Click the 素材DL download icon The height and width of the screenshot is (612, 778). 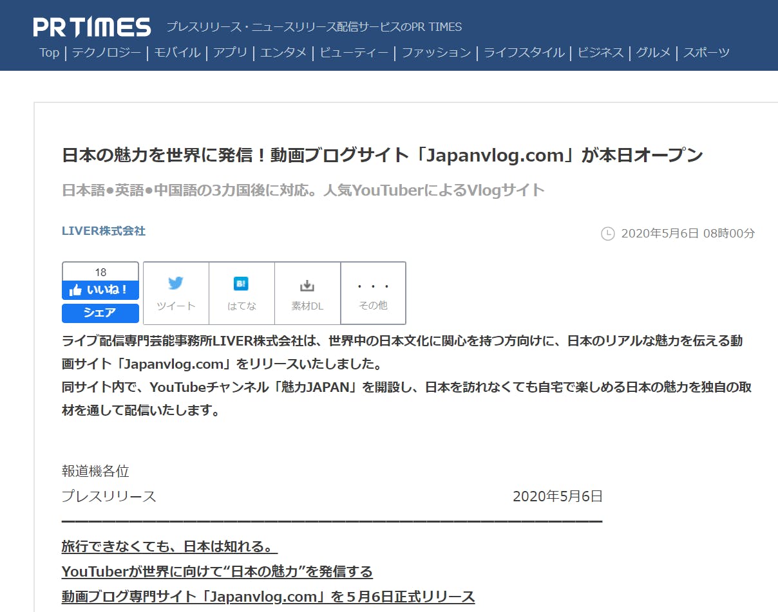pyautogui.click(x=307, y=286)
